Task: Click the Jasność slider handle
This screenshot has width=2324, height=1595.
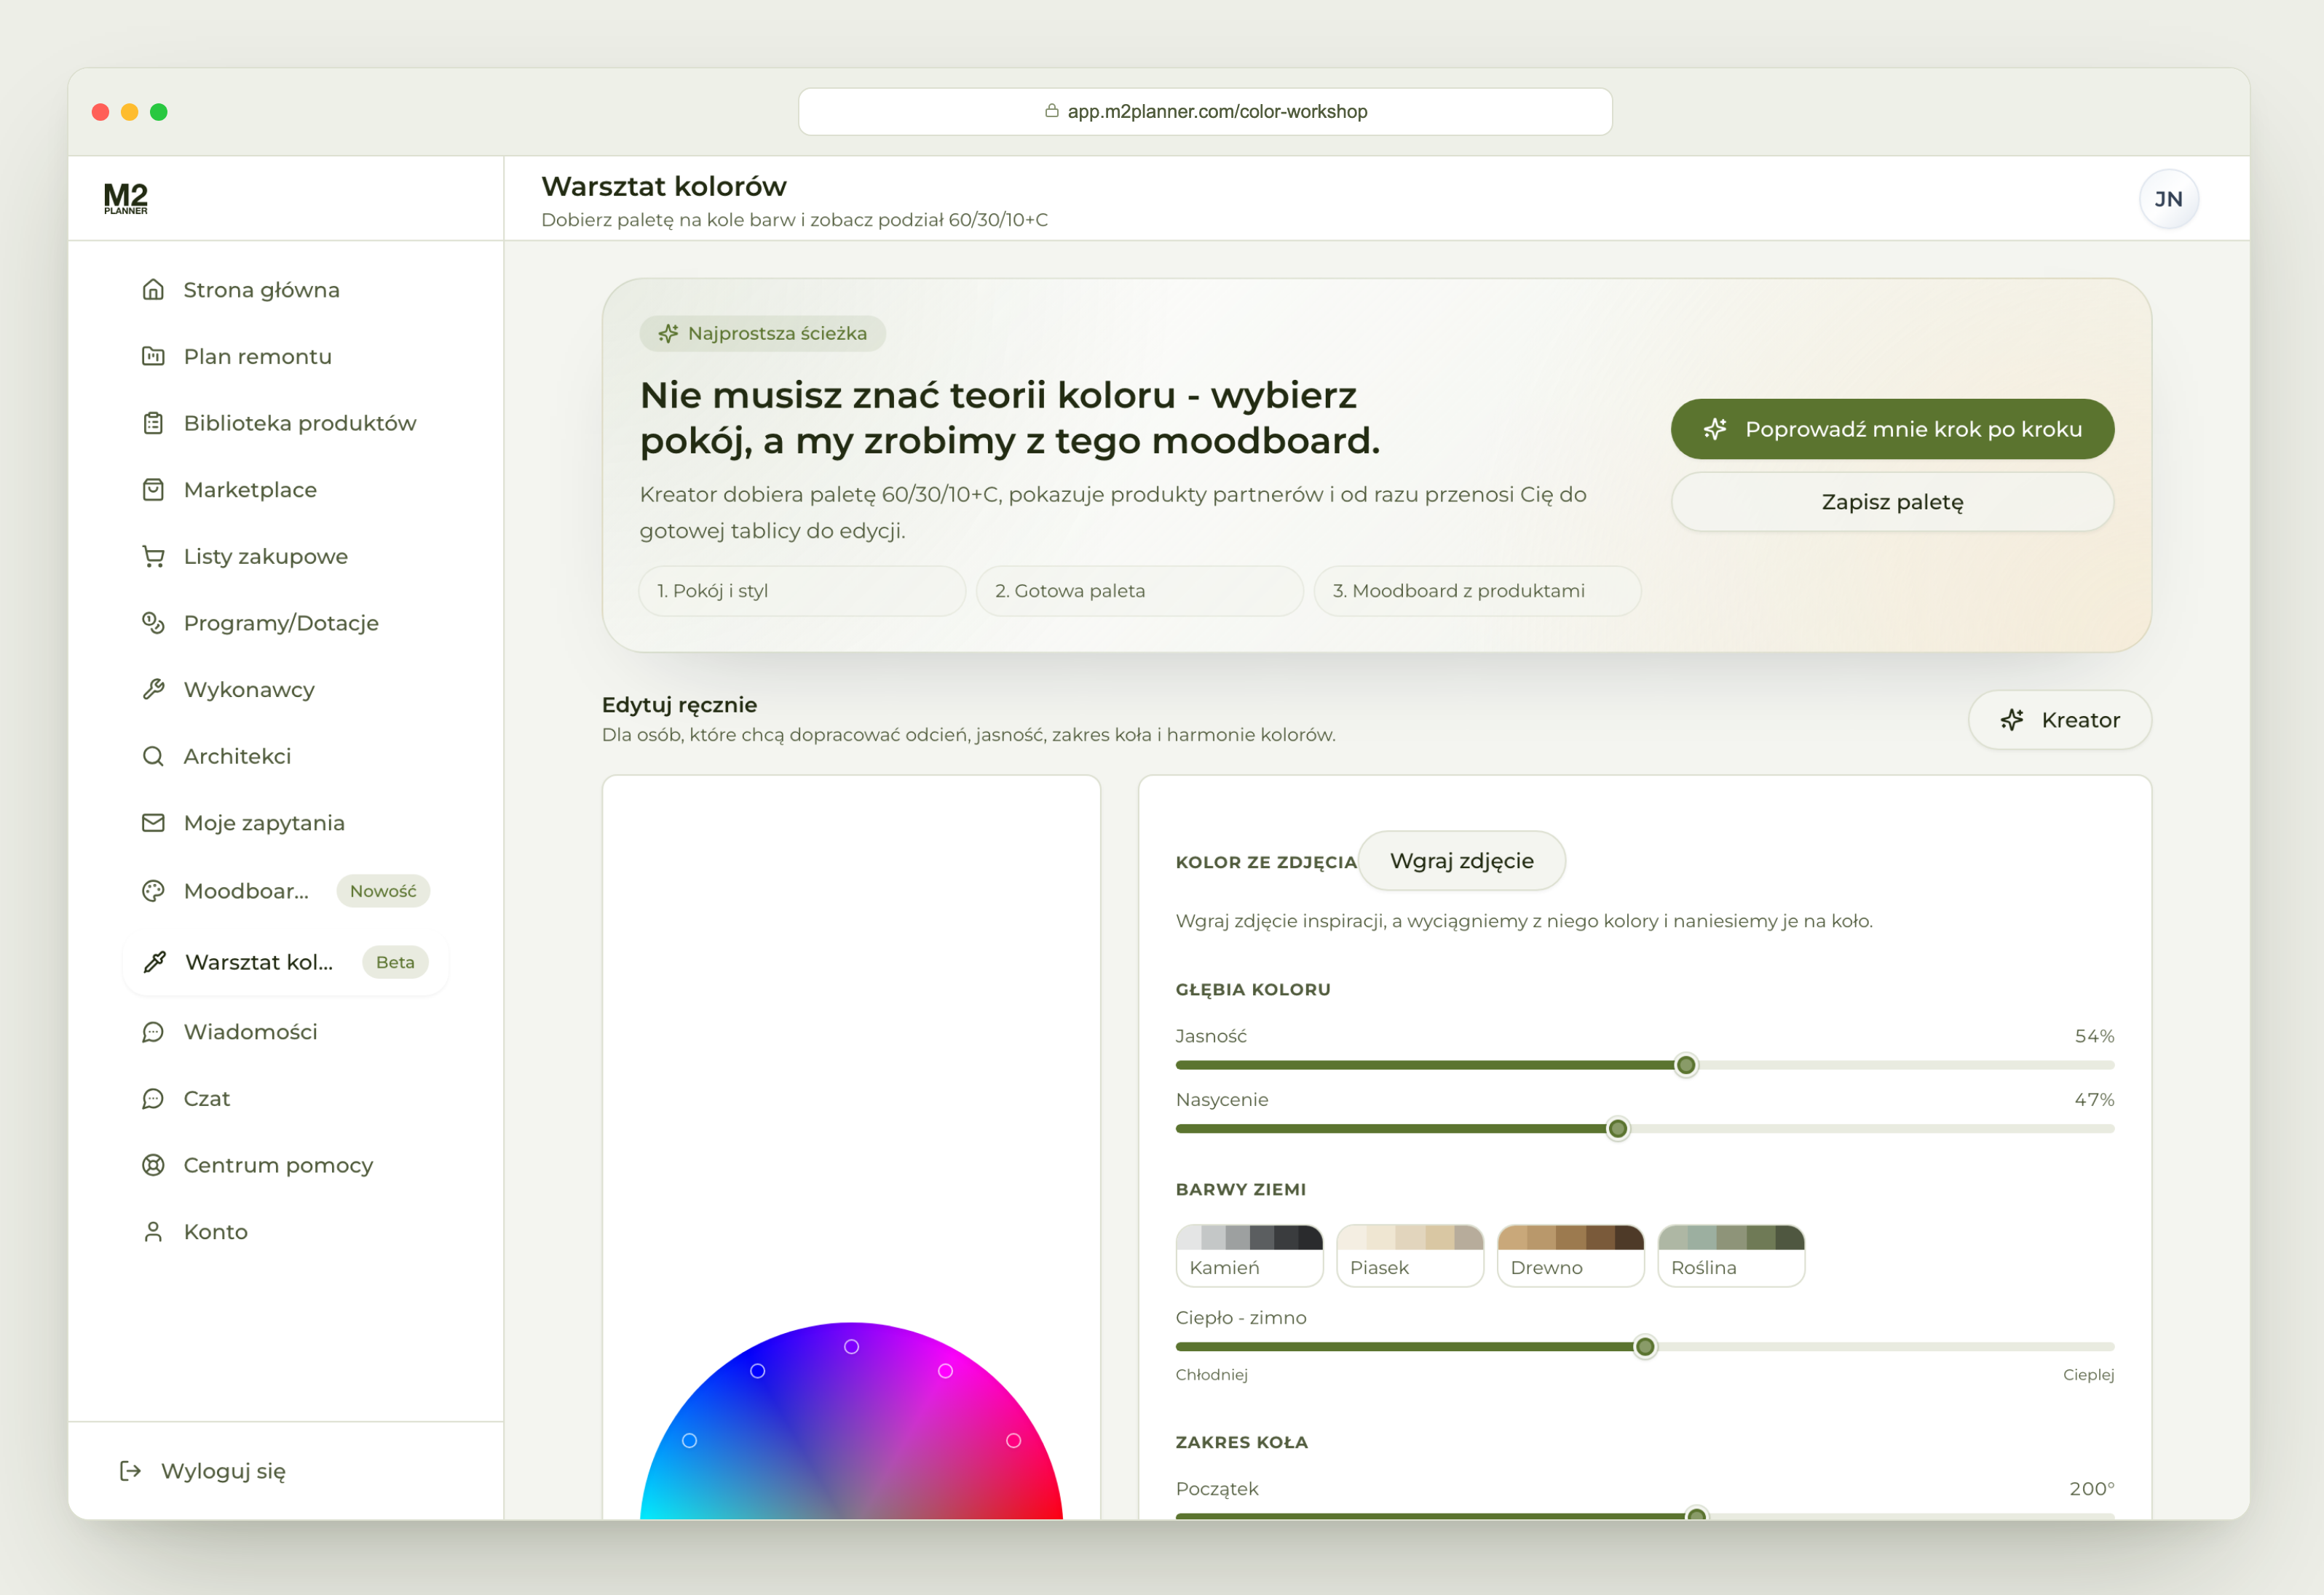Action: point(1686,1065)
